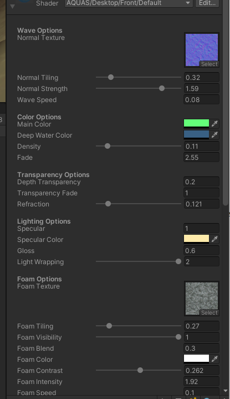Open the Deep Water Color swatch
230x399 pixels.
pos(196,134)
